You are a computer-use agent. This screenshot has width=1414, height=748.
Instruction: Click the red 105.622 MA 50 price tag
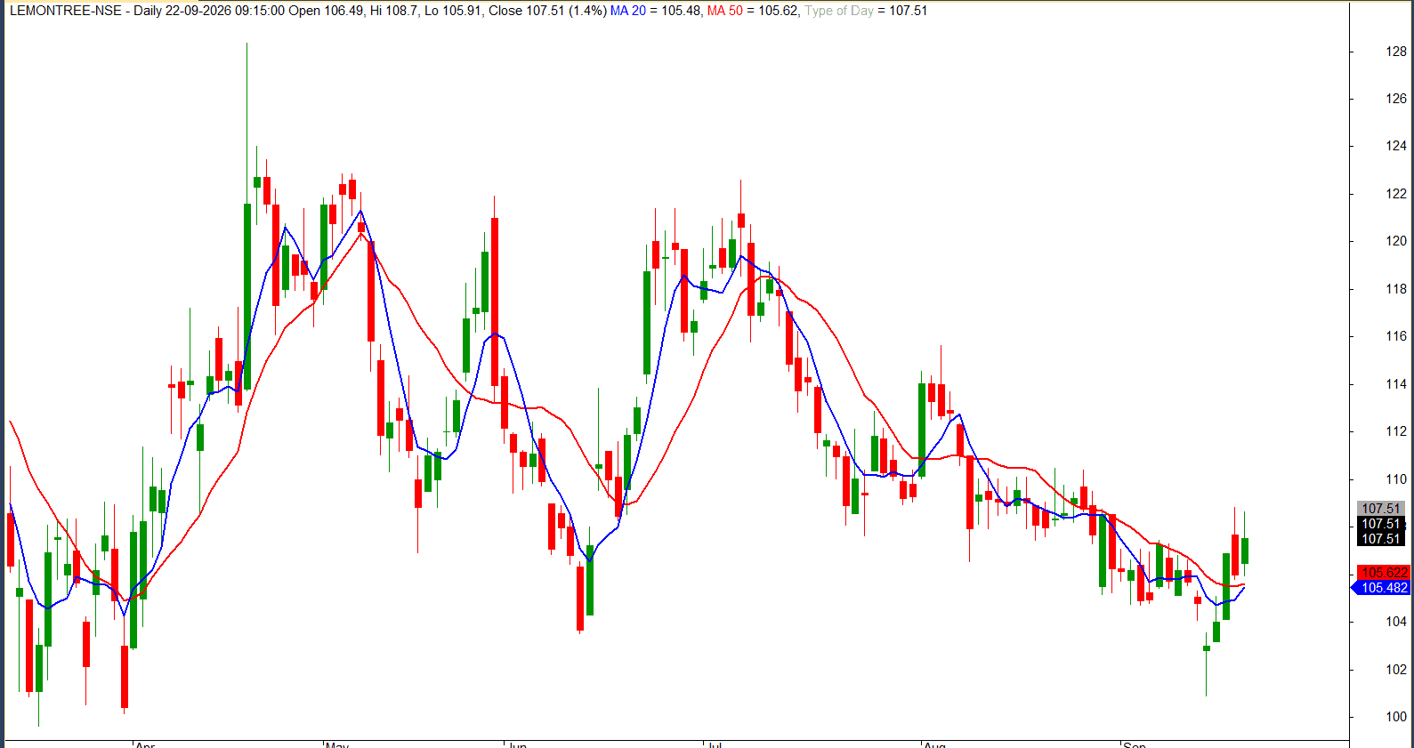pyautogui.click(x=1384, y=573)
